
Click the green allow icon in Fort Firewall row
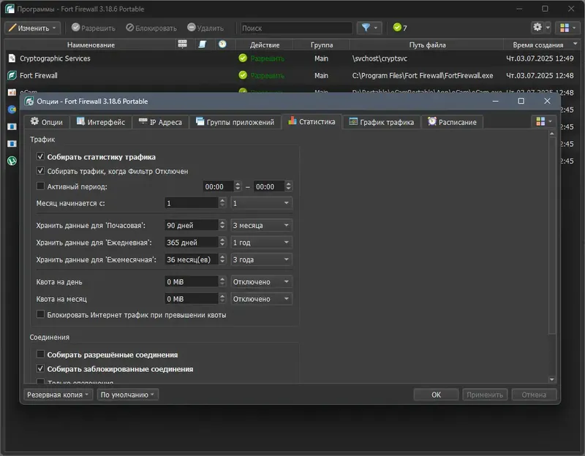tap(243, 75)
